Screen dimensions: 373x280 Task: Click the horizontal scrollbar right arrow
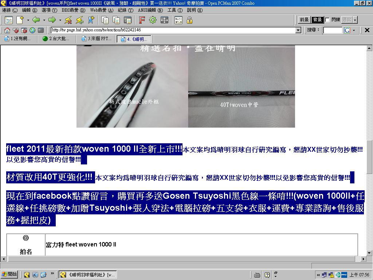(x=363, y=259)
